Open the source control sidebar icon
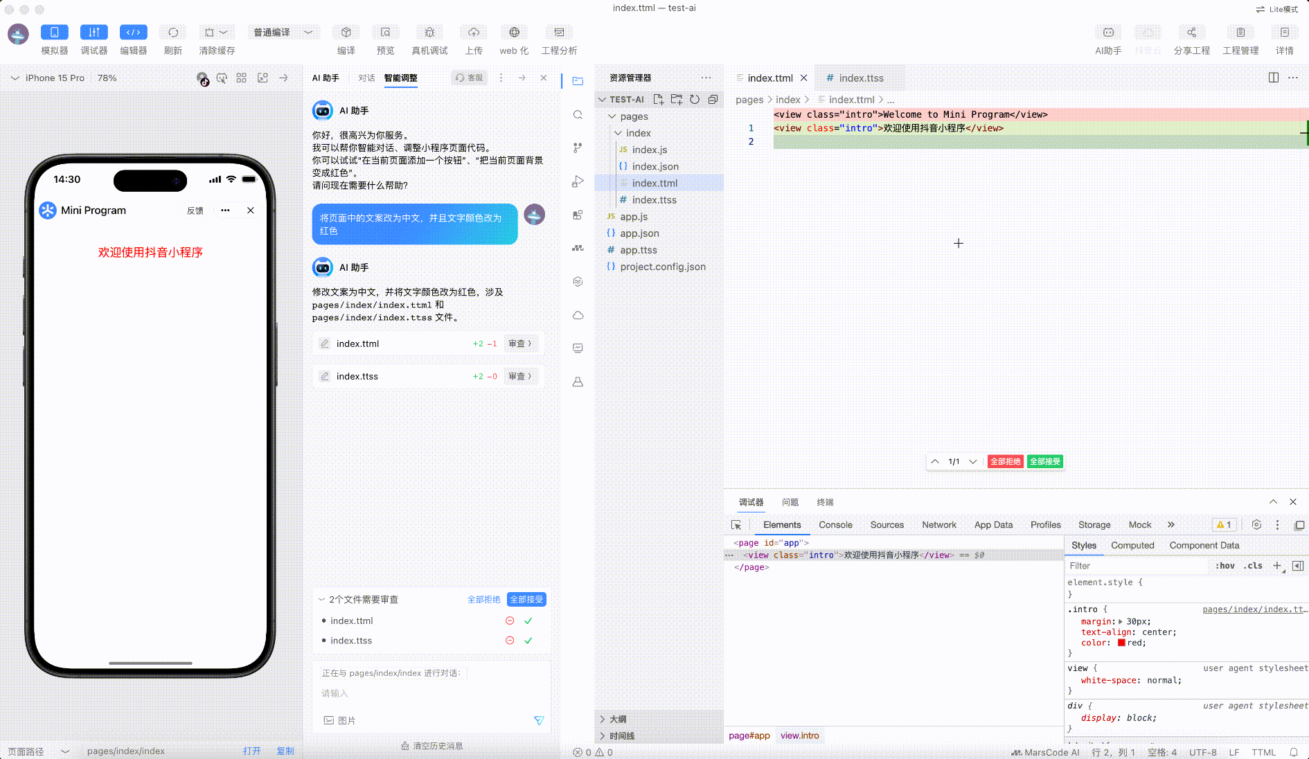 pyautogui.click(x=578, y=148)
